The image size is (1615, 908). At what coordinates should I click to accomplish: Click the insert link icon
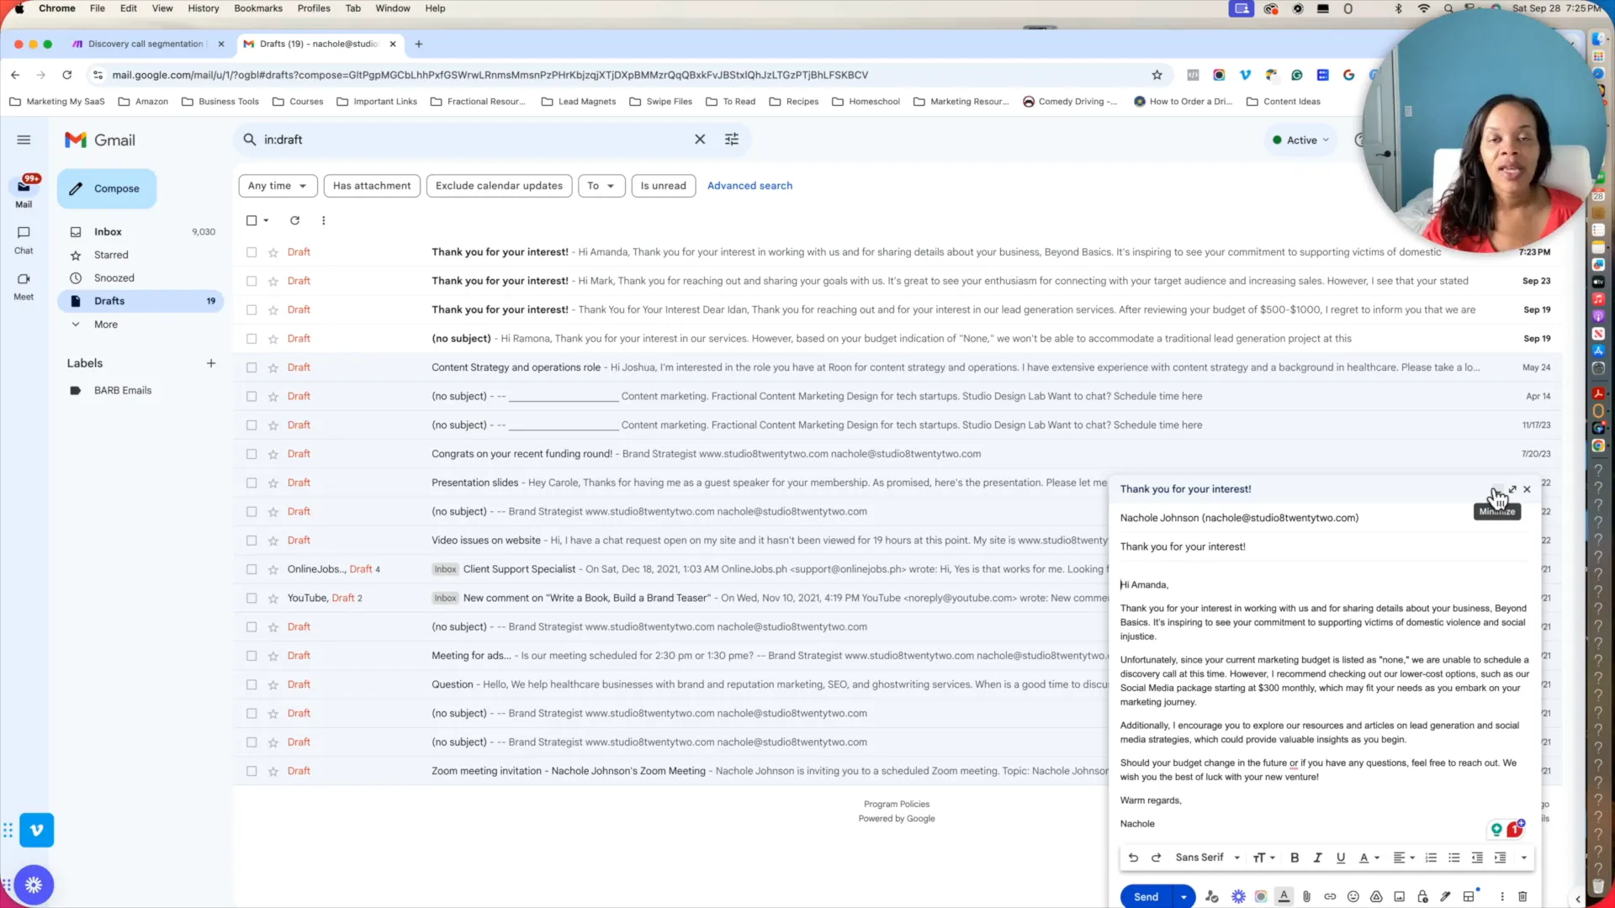[1330, 897]
